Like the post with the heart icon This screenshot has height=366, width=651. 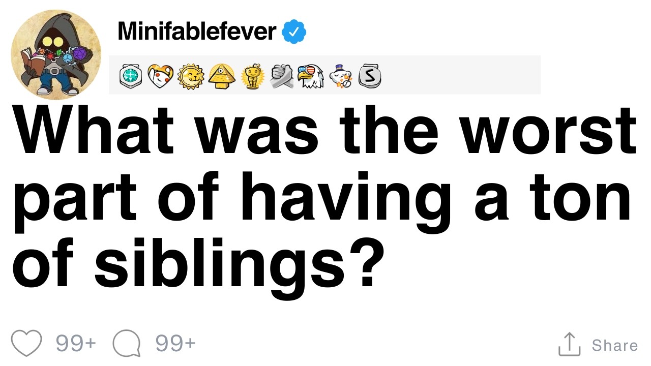tap(26, 344)
